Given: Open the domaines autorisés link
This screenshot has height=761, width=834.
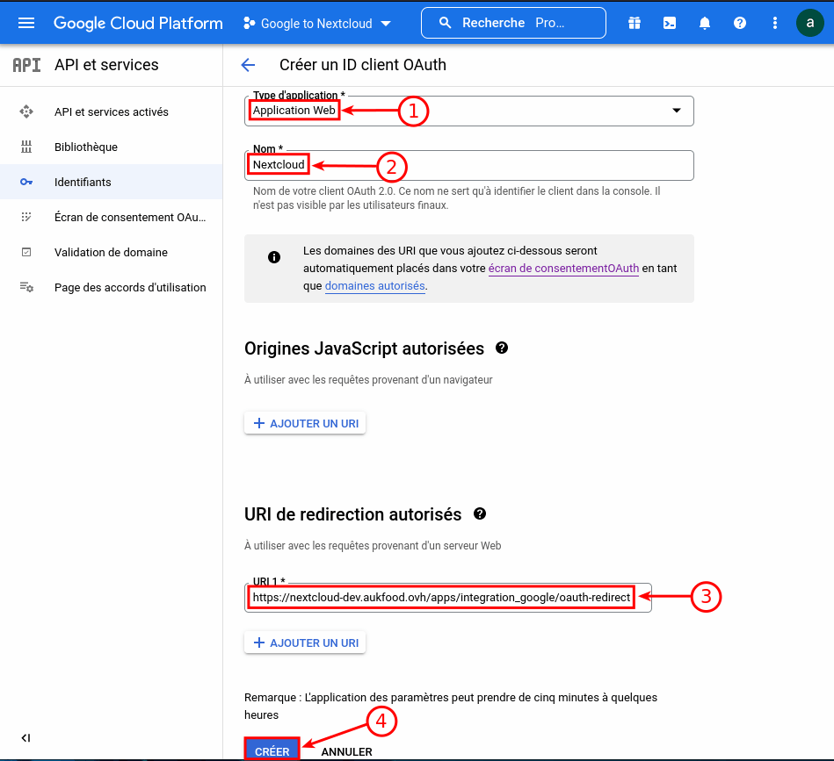Looking at the screenshot, I should click(375, 286).
